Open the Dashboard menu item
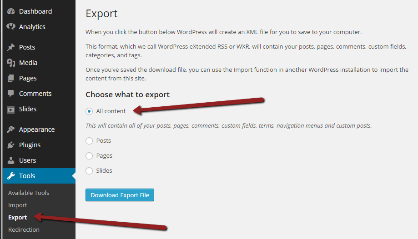This screenshot has height=239, width=418. point(35,11)
